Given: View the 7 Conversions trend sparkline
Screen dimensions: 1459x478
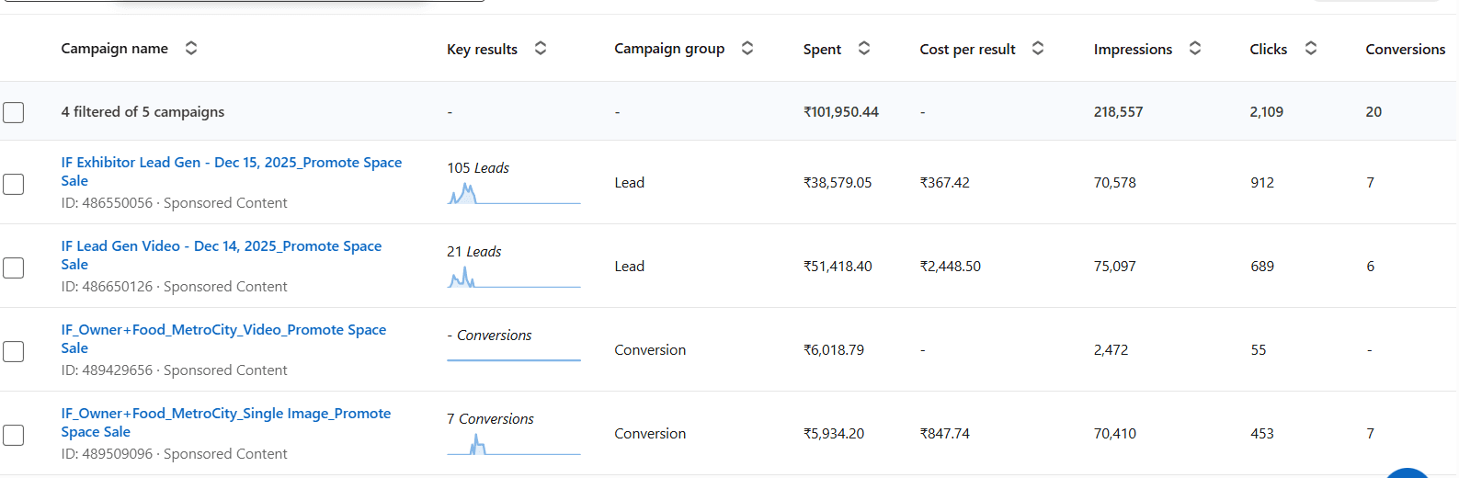Looking at the screenshot, I should [x=514, y=444].
